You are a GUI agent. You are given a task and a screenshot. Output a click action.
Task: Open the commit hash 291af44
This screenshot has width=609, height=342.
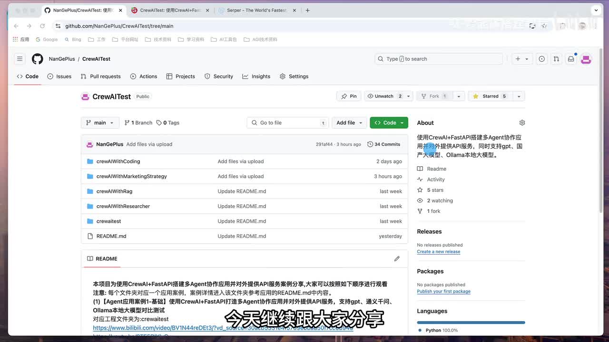(x=324, y=144)
